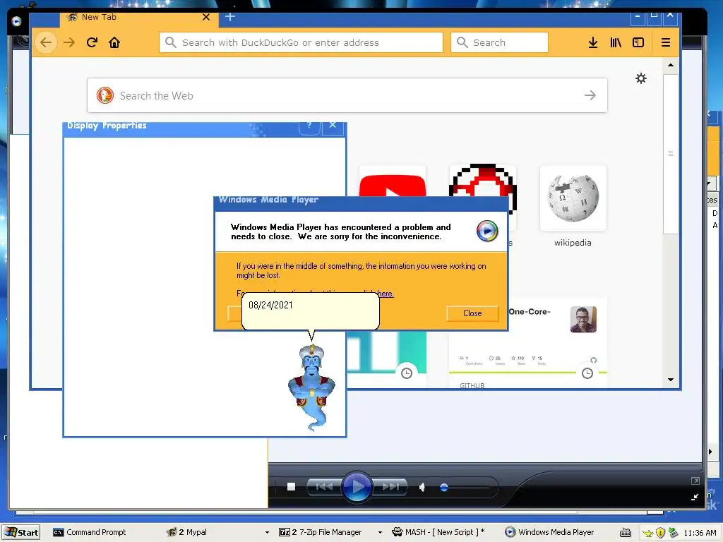This screenshot has width=723, height=542.
Task: Open the browser downloads panel
Action: pos(593,42)
